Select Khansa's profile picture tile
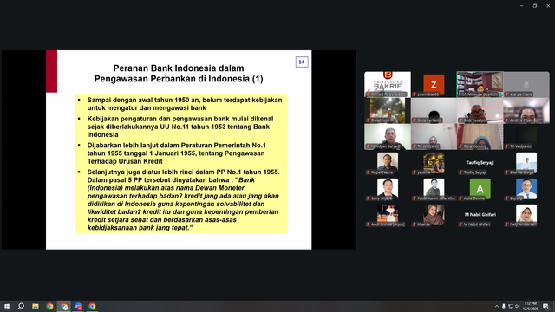The width and height of the screenshot is (555, 312). point(434,215)
